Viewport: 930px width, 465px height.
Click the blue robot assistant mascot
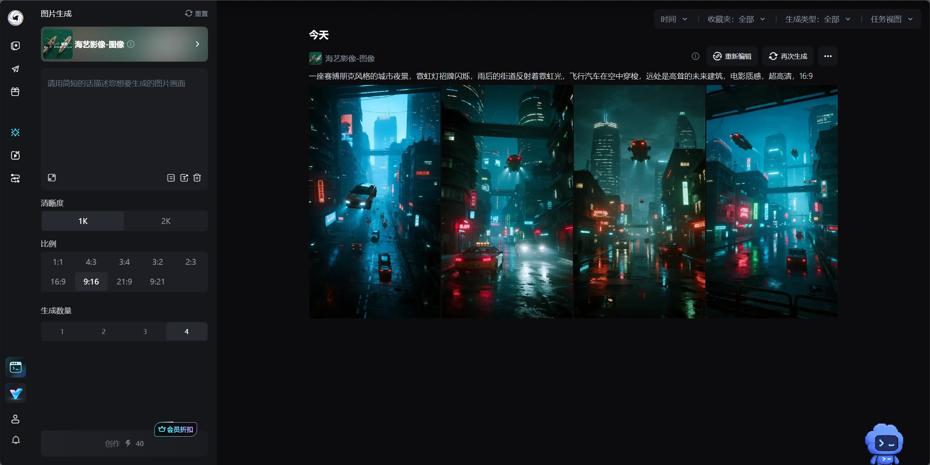pyautogui.click(x=884, y=444)
